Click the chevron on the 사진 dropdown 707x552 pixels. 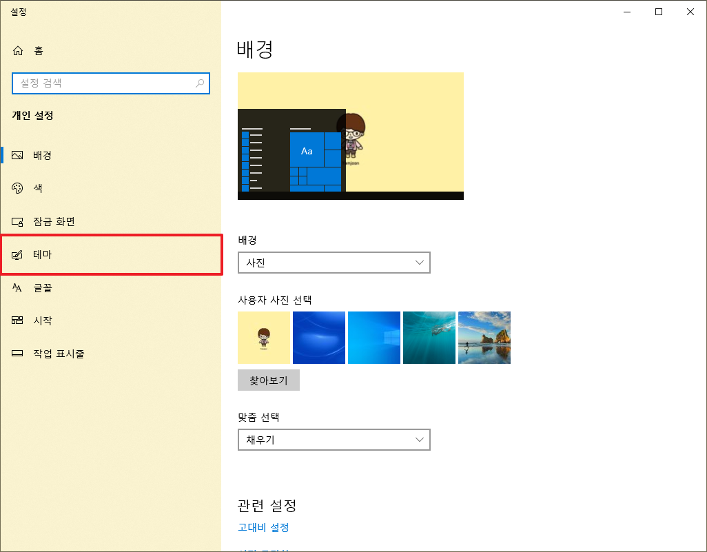coord(420,263)
